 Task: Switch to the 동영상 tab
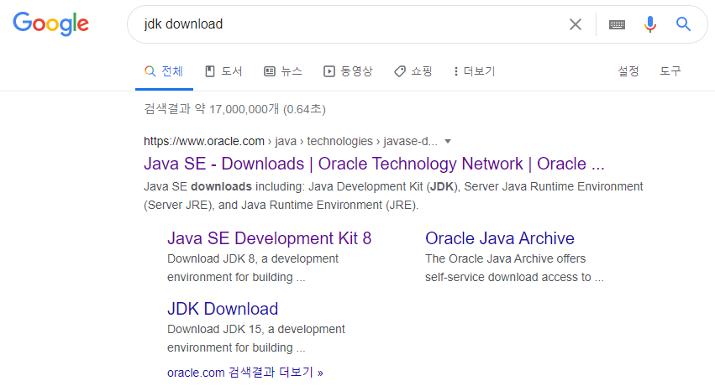coord(348,71)
